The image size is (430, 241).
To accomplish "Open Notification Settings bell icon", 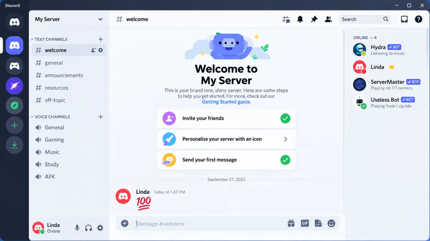I will click(x=300, y=19).
